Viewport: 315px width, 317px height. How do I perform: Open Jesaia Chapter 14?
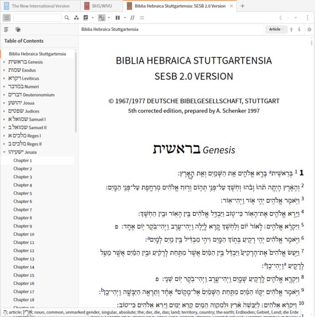coord(23,267)
